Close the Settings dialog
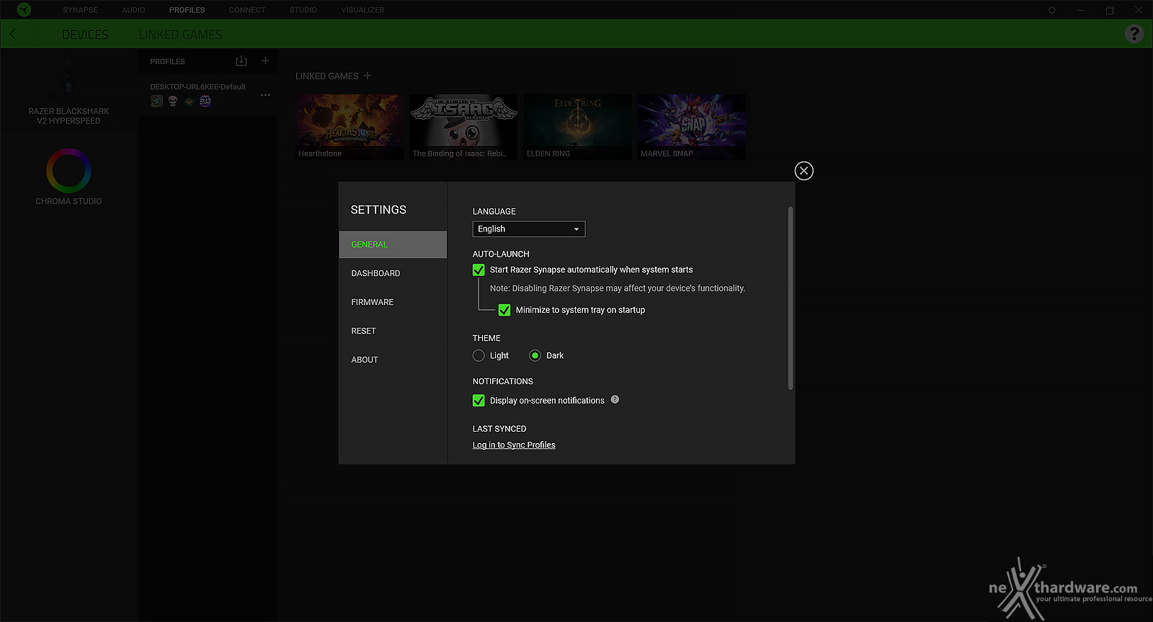Screen dimensions: 1153x622 (x=804, y=171)
